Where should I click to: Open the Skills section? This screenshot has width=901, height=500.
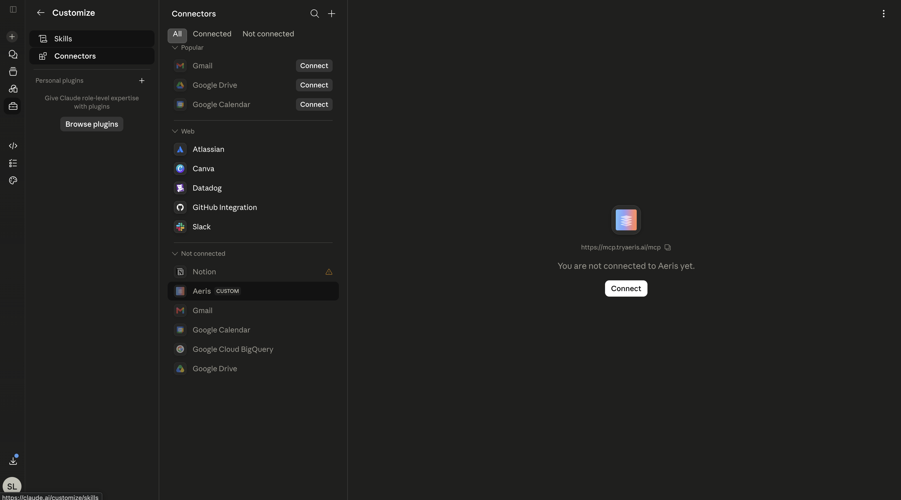click(x=92, y=39)
